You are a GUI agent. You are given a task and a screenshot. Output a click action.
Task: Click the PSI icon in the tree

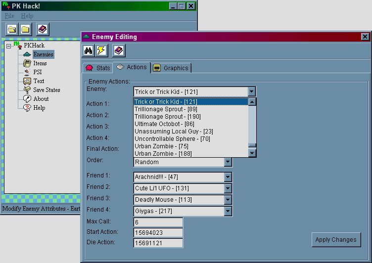tap(27, 72)
